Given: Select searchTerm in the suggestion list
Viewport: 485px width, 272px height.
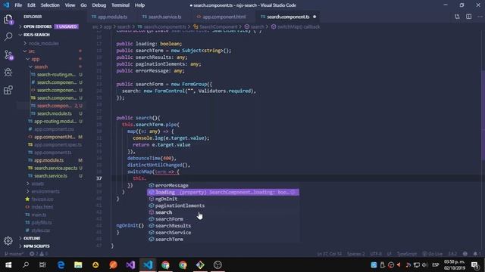Looking at the screenshot, I should click(x=223, y=240).
